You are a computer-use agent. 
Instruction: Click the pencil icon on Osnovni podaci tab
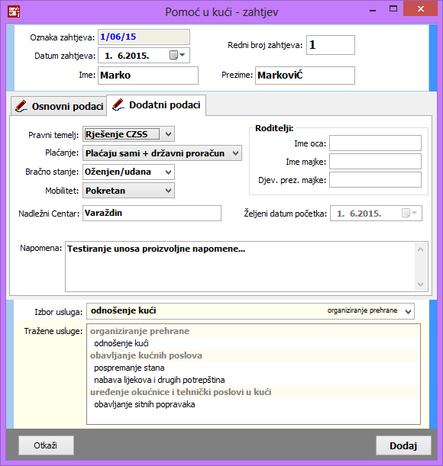[x=21, y=107]
